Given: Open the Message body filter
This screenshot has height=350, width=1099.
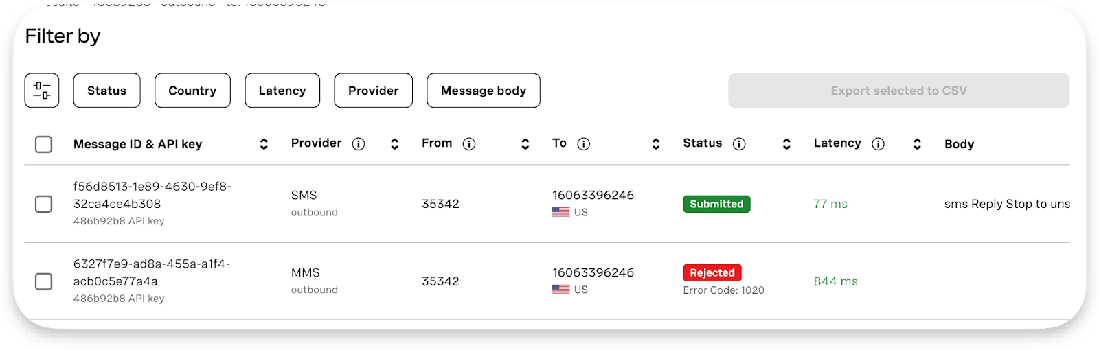Looking at the screenshot, I should [x=484, y=91].
